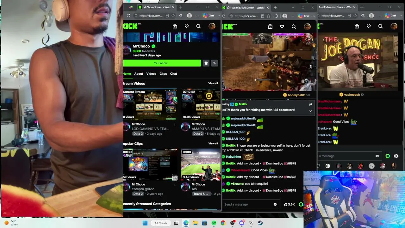
Task: Click the 3.6K channel points button
Action: tap(289, 204)
